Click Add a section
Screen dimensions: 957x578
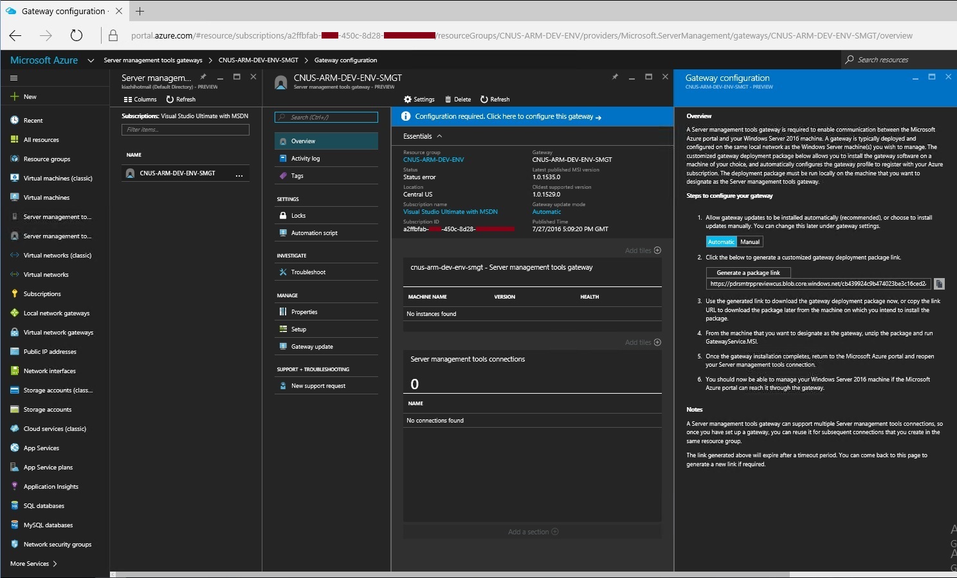point(533,532)
